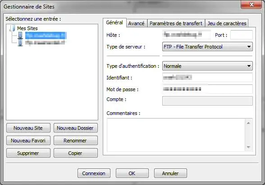Click the highlighted site's server icon
This screenshot has width=265, height=185.
pos(20,35)
